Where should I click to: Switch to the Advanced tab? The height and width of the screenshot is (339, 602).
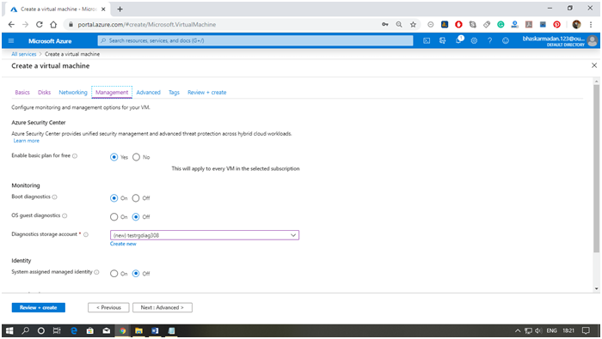pyautogui.click(x=148, y=93)
